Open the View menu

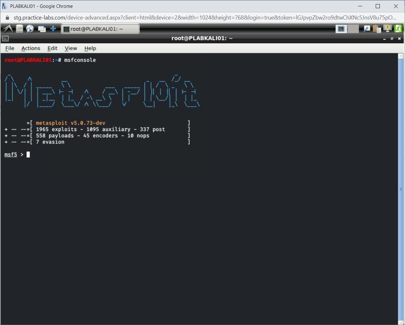71,48
